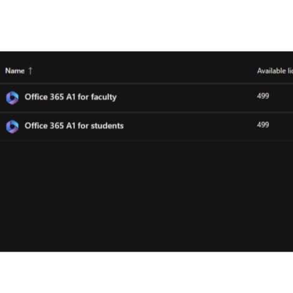293x293 pixels.
Task: Select 499 licenses value in faculty row
Action: coord(263,96)
